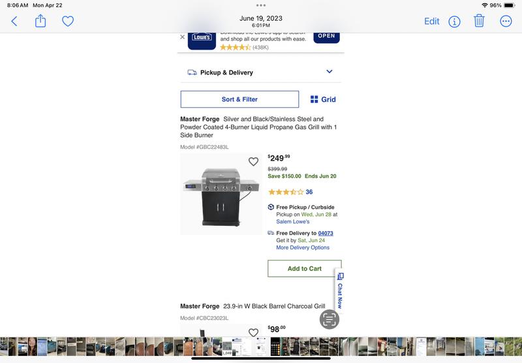Image resolution: width=522 pixels, height=363 pixels.
Task: Go back with the blue back arrow
Action: pyautogui.click(x=14, y=22)
